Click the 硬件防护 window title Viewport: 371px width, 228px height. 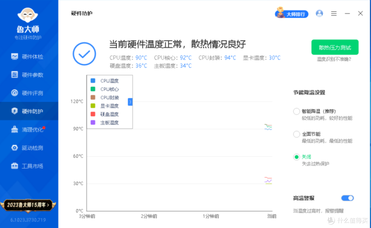(82, 13)
